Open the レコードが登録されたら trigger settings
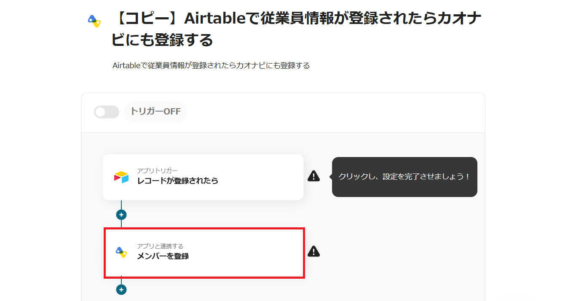This screenshot has width=568, height=301. point(203,177)
